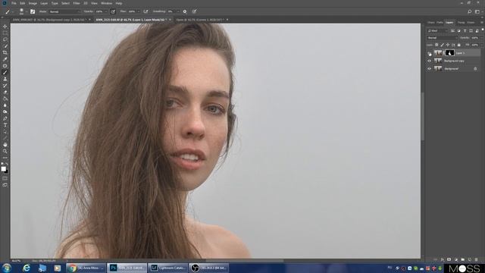Viewport: 485px width, 273px height.
Task: Select the Clone Stamp tool
Action: (x=5, y=79)
